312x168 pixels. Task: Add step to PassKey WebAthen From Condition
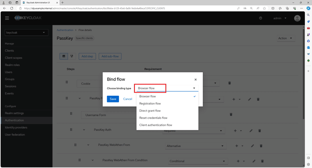[238, 161]
